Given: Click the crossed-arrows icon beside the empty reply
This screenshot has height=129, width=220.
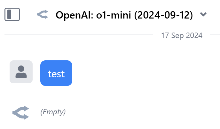Looking at the screenshot, I should point(21,112).
